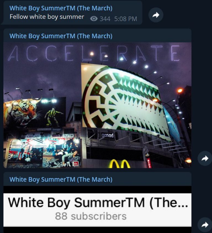
Task: Open channel name on first text message
Action: pos(61,8)
